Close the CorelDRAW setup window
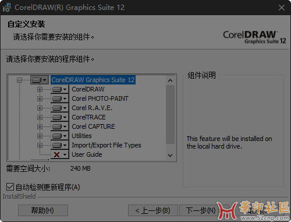 coord(282,8)
